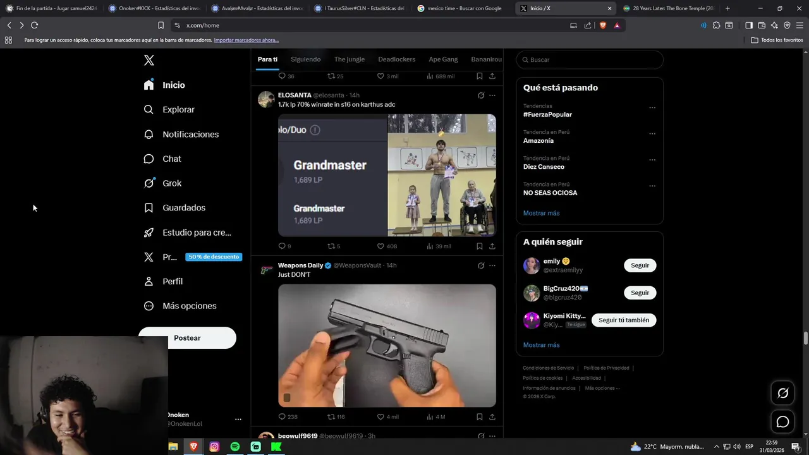809x455 pixels.
Task: Open the podium photo in ELOSANTA post
Action: (442, 175)
